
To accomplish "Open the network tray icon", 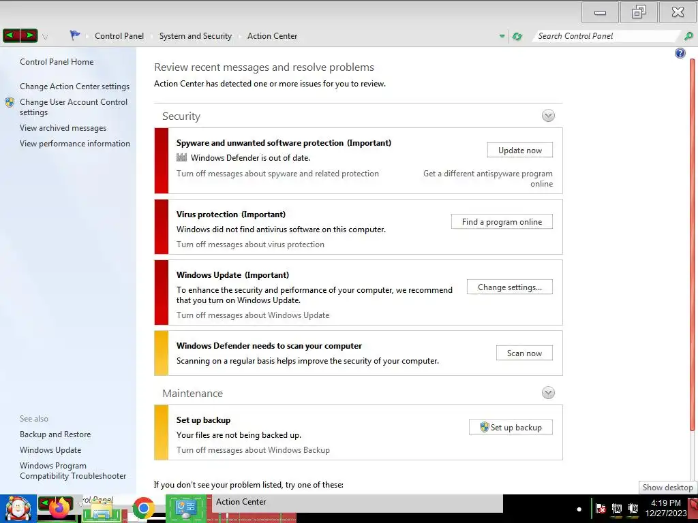I will coord(616,508).
